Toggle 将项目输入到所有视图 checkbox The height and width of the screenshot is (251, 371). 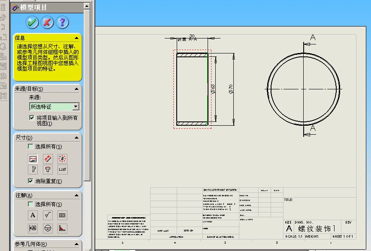pyautogui.click(x=32, y=118)
